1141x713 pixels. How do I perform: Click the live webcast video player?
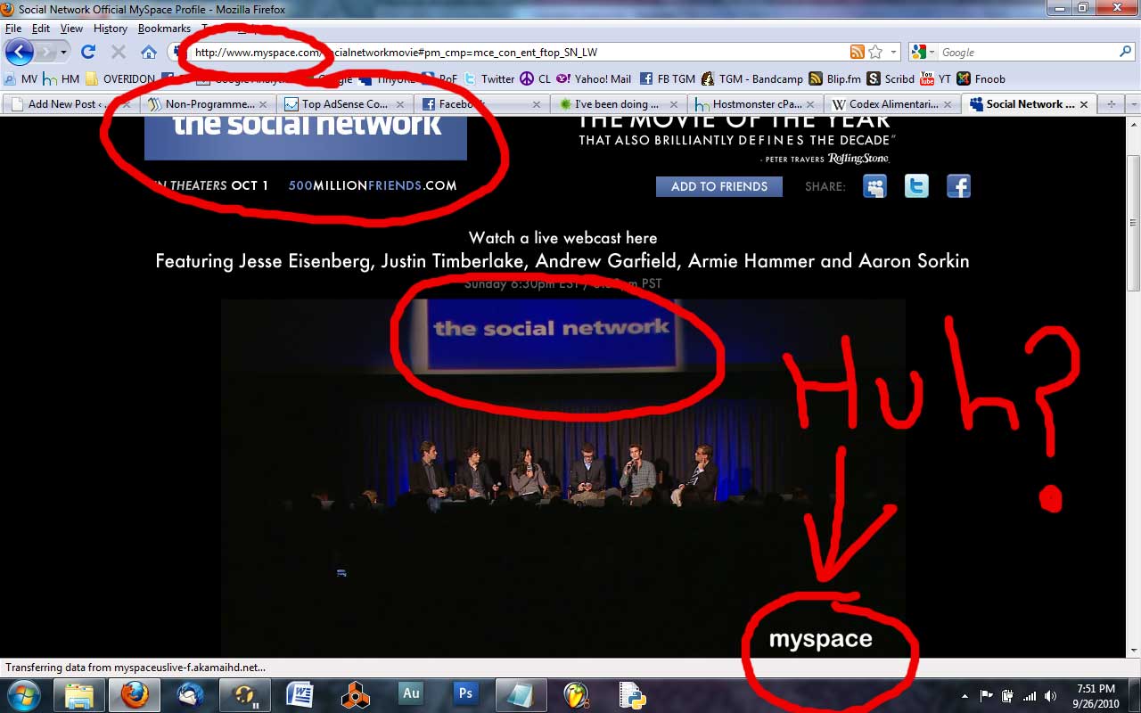point(563,478)
